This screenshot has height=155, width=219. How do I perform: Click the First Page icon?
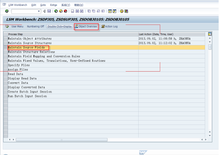coord(89,11)
